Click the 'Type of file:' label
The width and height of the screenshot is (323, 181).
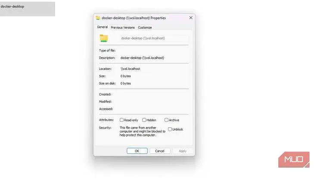(107, 51)
